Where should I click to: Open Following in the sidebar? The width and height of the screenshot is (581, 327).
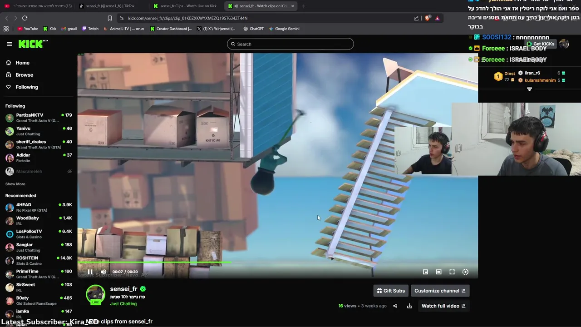(27, 87)
